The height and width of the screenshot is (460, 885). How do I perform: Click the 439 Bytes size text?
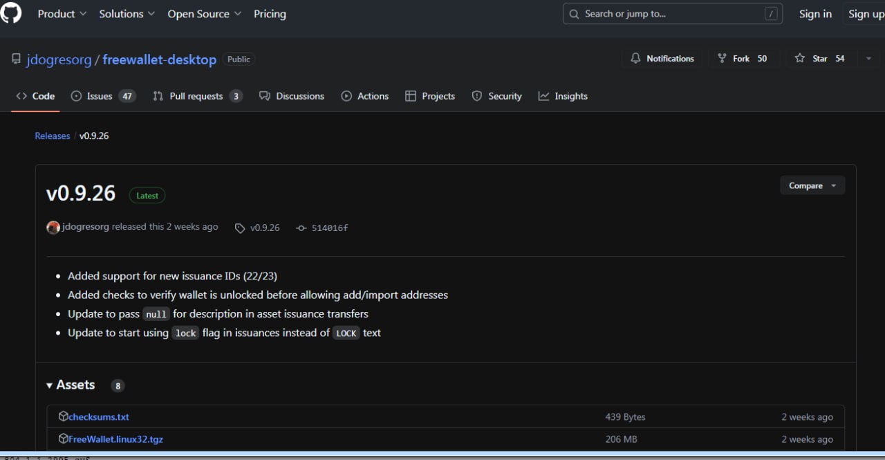coord(625,417)
